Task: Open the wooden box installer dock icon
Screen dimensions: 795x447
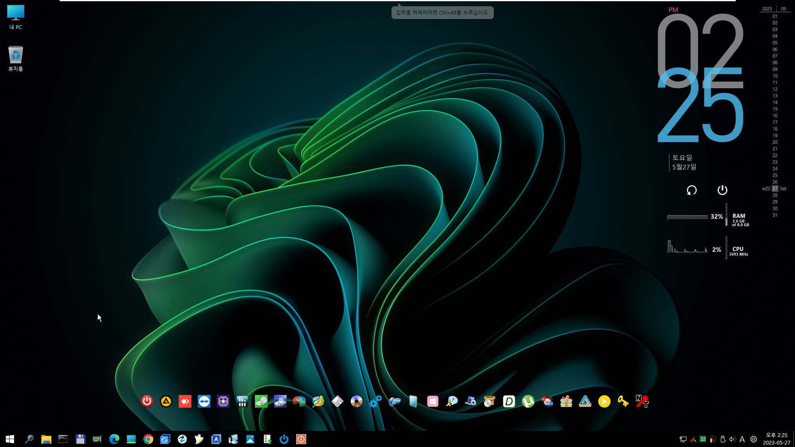Action: tap(490, 401)
